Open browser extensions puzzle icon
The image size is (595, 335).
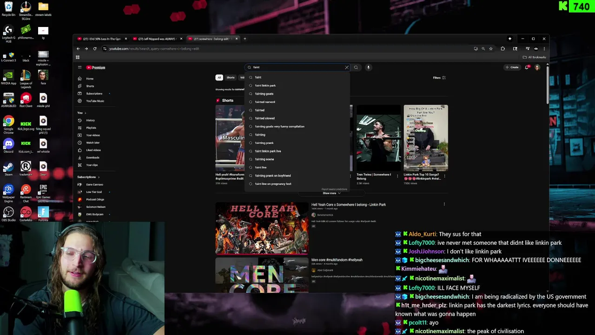[x=502, y=48]
